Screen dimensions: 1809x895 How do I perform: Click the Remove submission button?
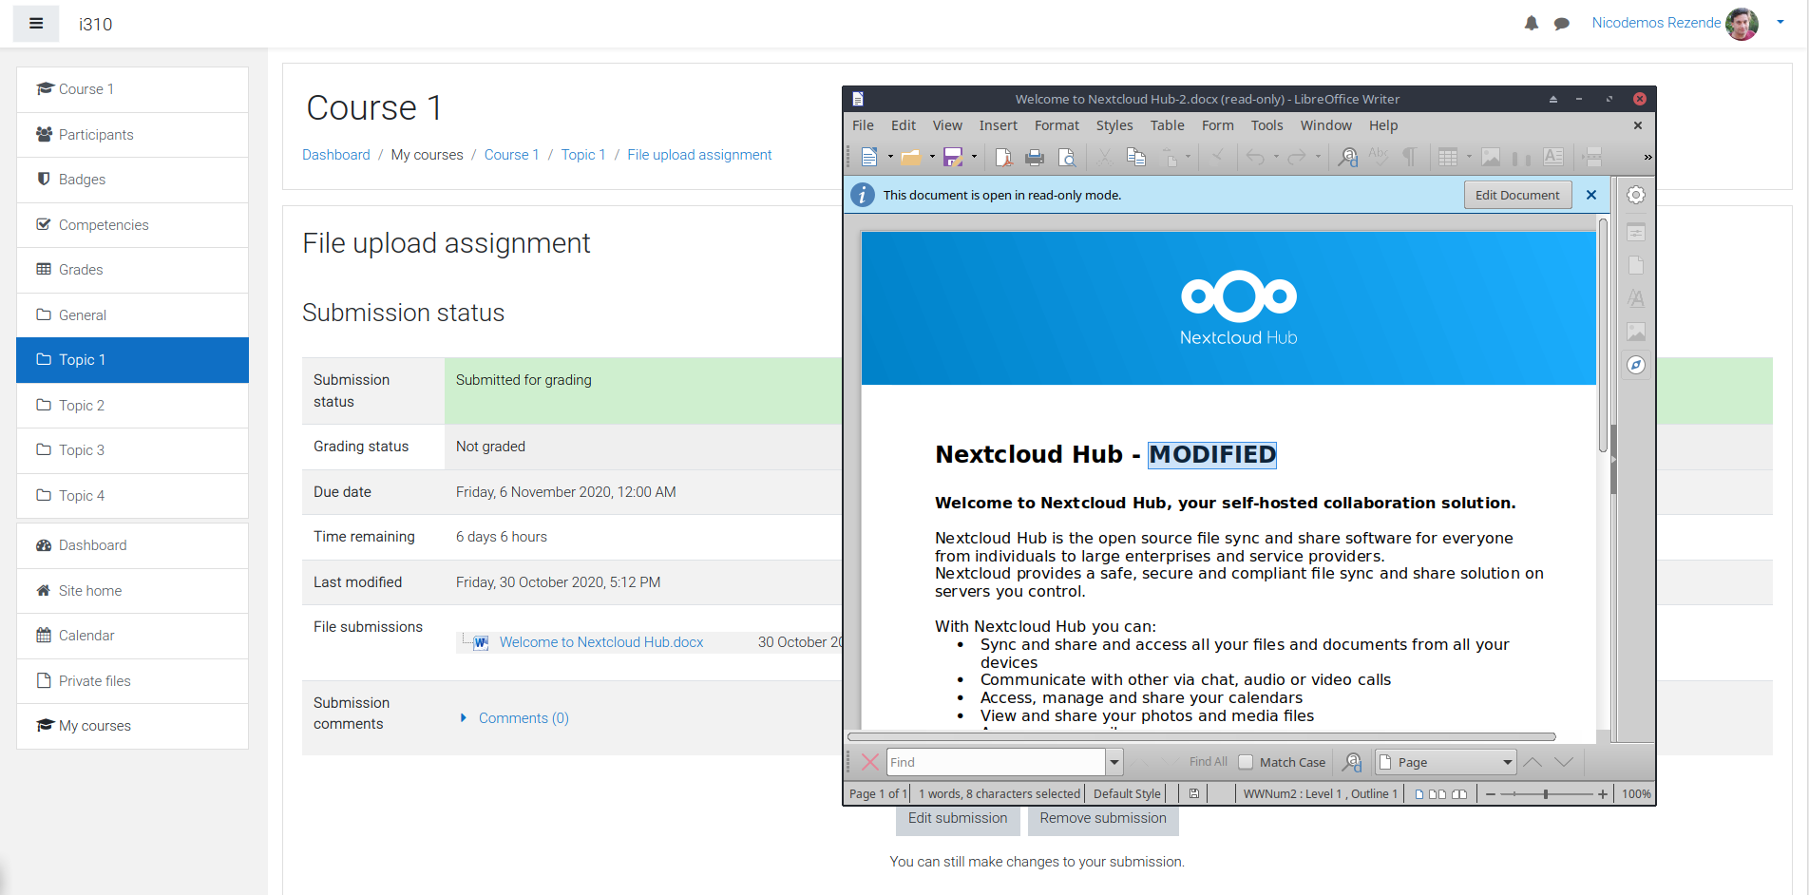(1103, 819)
